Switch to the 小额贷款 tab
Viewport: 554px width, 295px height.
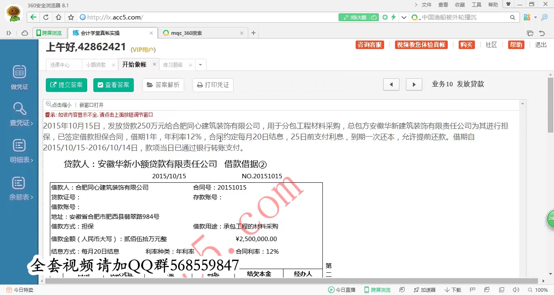point(96,64)
